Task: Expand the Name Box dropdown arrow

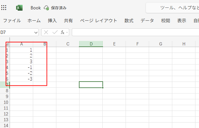Action: click(x=36, y=33)
